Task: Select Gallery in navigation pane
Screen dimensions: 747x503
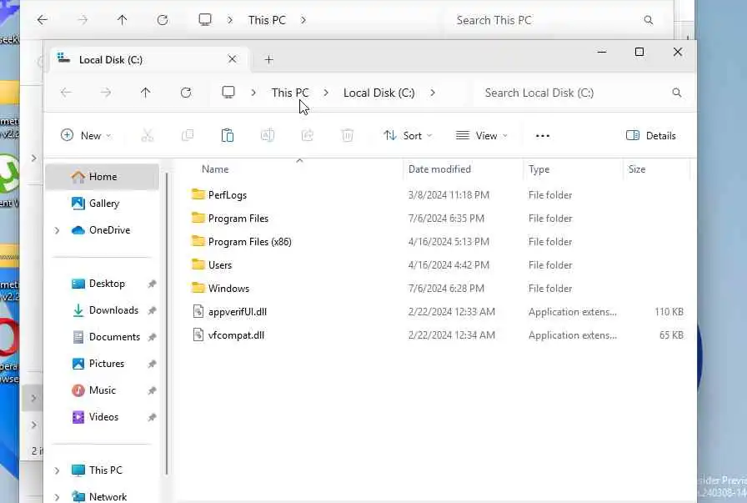Action: (103, 204)
